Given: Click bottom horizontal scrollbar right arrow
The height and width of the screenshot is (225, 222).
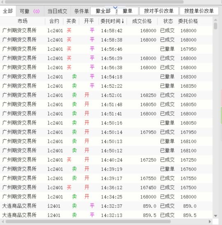Looking at the screenshot, I should tap(210, 221).
